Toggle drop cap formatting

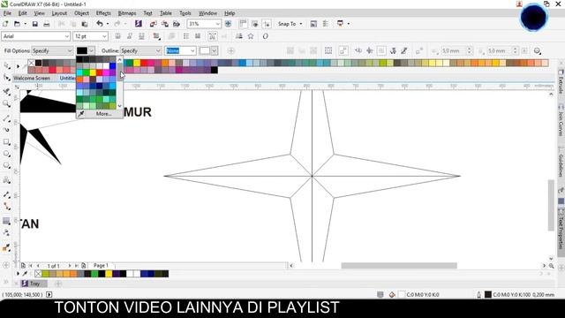[198, 36]
